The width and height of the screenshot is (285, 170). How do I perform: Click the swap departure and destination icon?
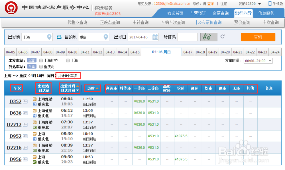[59, 37]
